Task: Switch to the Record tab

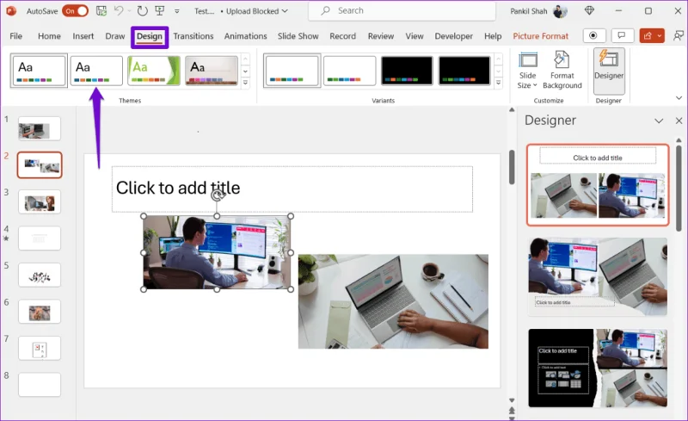Action: [x=342, y=36]
